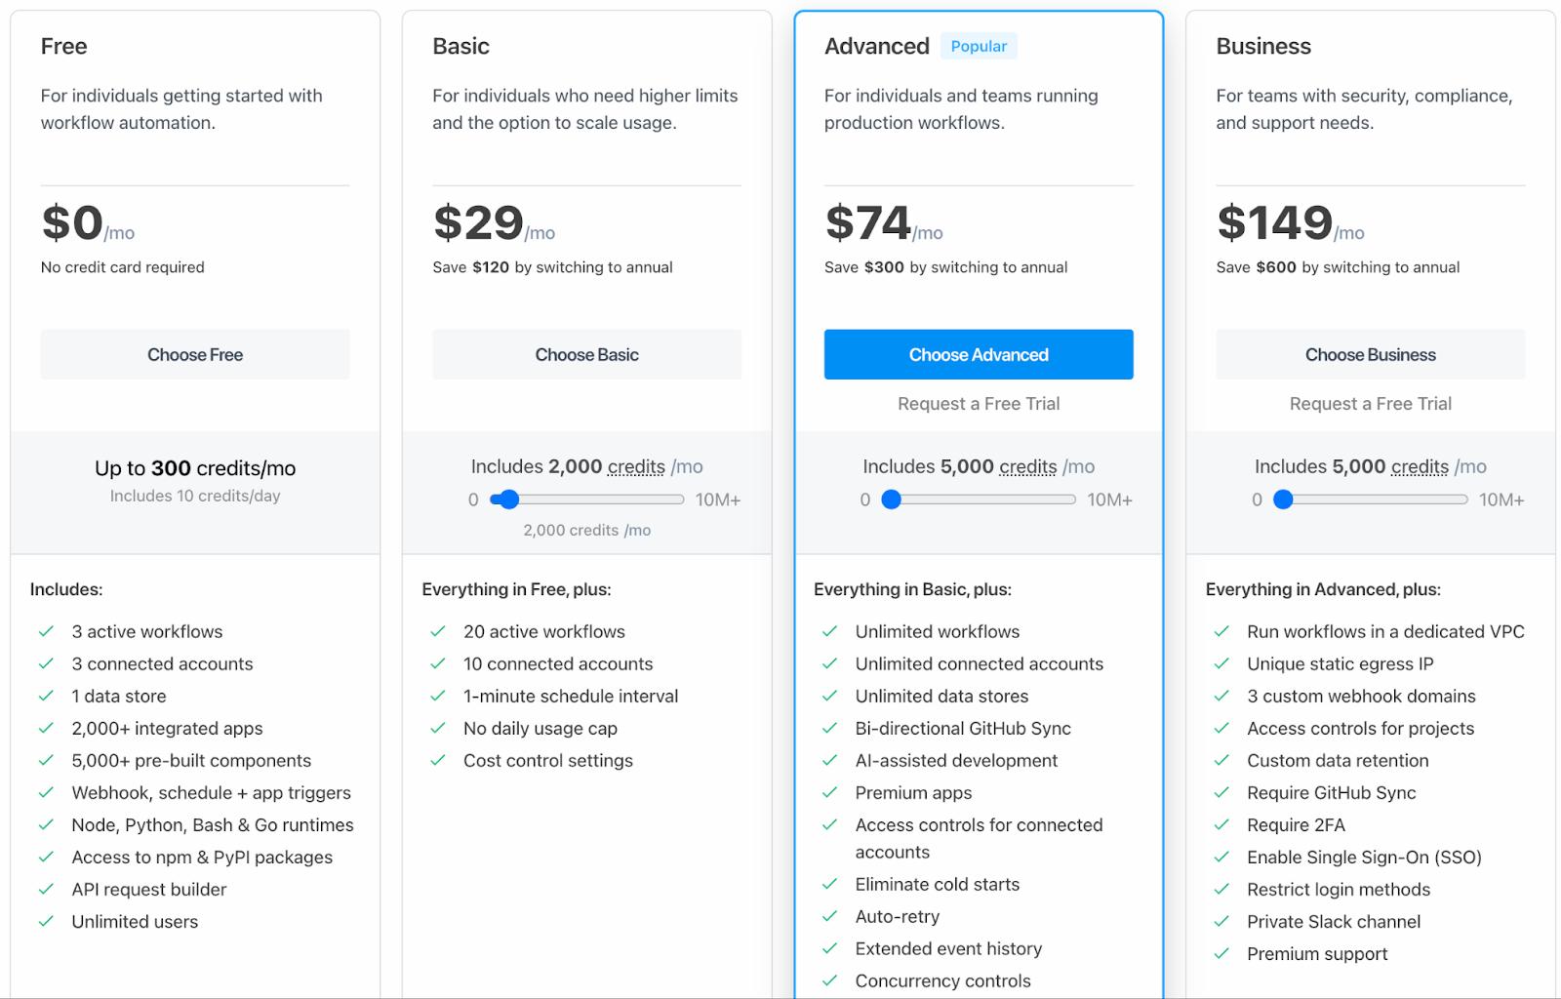Click the "Popular" badge beside Advanced
The height and width of the screenshot is (999, 1561).
979,46
